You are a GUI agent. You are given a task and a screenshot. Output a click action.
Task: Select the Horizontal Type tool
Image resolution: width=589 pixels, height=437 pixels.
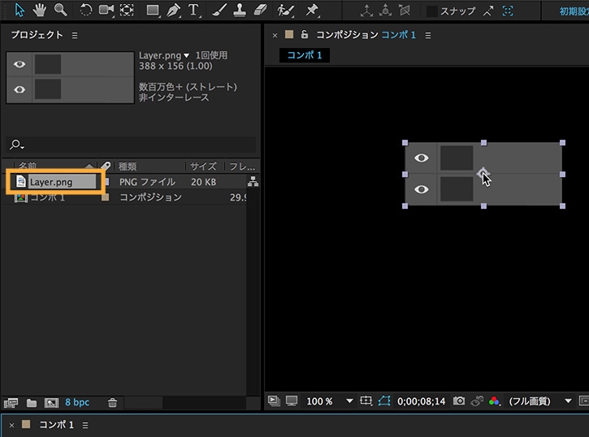point(194,11)
